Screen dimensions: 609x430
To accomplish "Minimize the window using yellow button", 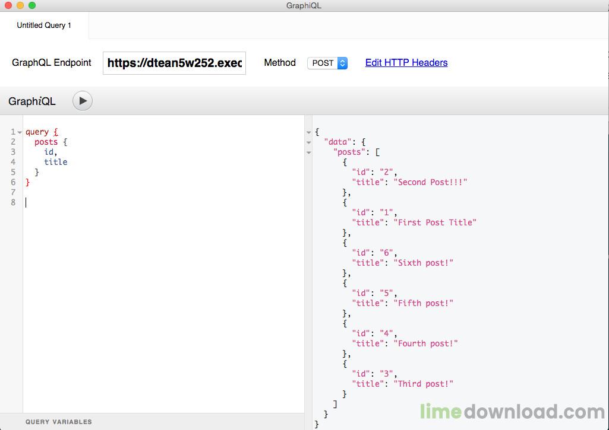I will [x=20, y=6].
